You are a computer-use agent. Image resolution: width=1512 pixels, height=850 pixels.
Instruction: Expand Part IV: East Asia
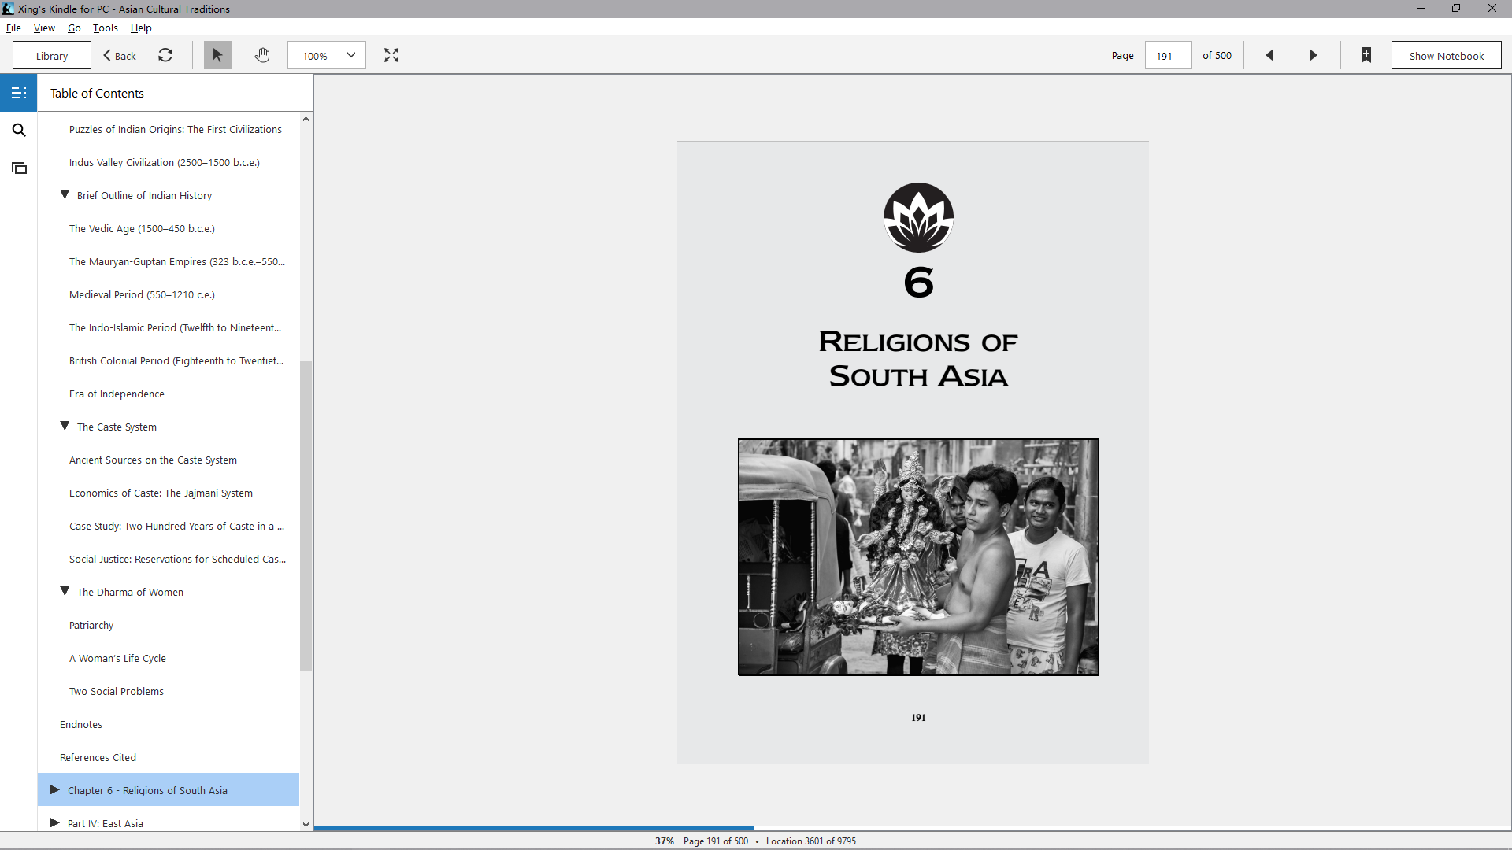pos(55,823)
